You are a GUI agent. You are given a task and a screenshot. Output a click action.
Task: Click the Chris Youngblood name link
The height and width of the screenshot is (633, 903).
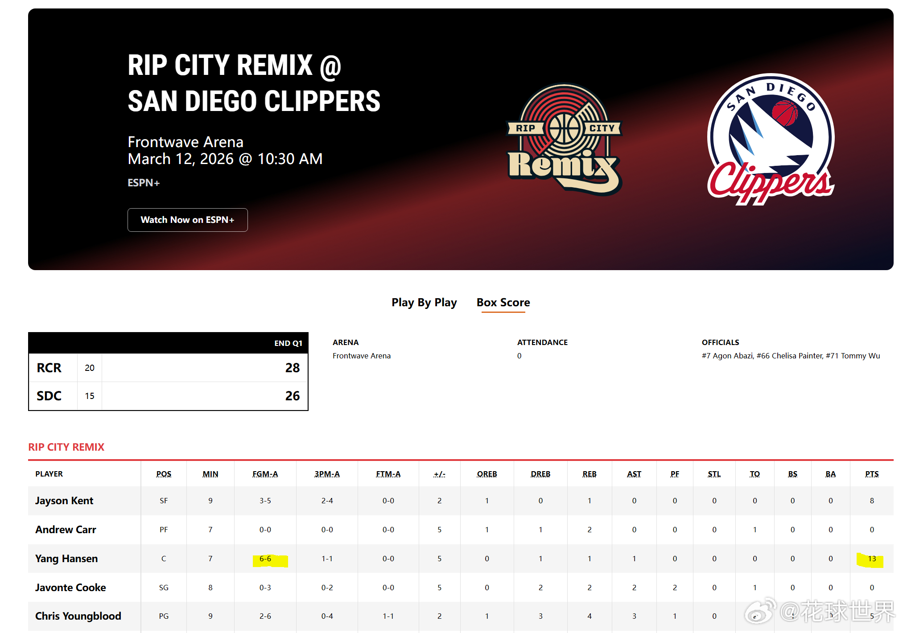(78, 616)
